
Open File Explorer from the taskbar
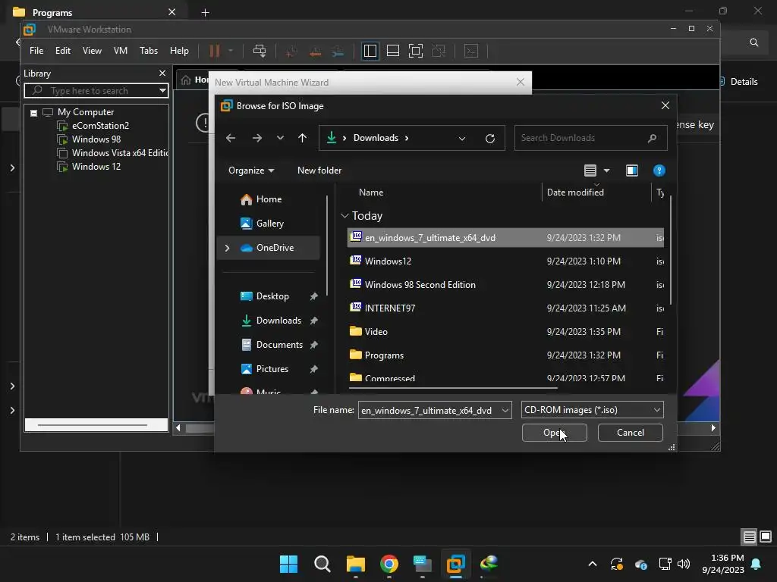(356, 563)
